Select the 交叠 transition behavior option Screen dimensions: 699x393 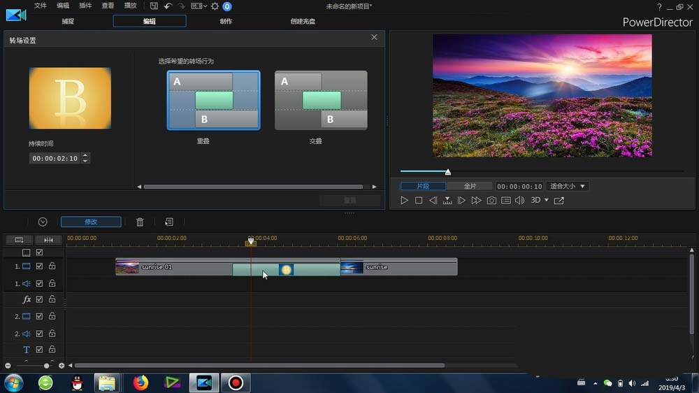coord(321,101)
